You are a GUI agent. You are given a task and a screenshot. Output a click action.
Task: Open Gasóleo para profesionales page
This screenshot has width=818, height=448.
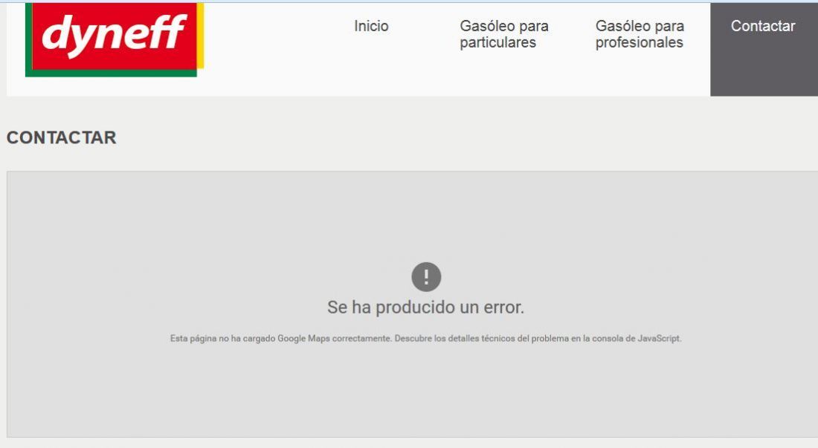pos(640,34)
